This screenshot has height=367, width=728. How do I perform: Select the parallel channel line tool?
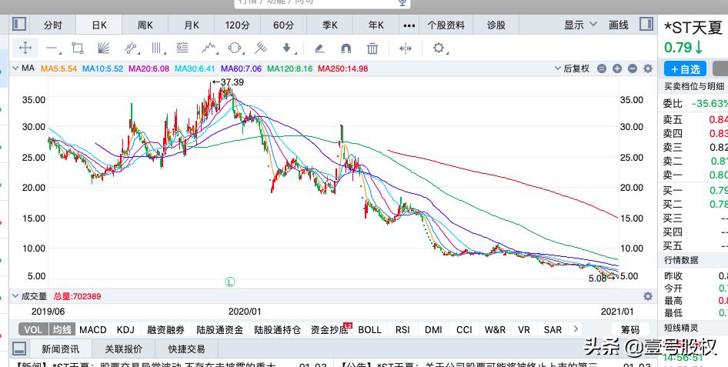pos(131,48)
